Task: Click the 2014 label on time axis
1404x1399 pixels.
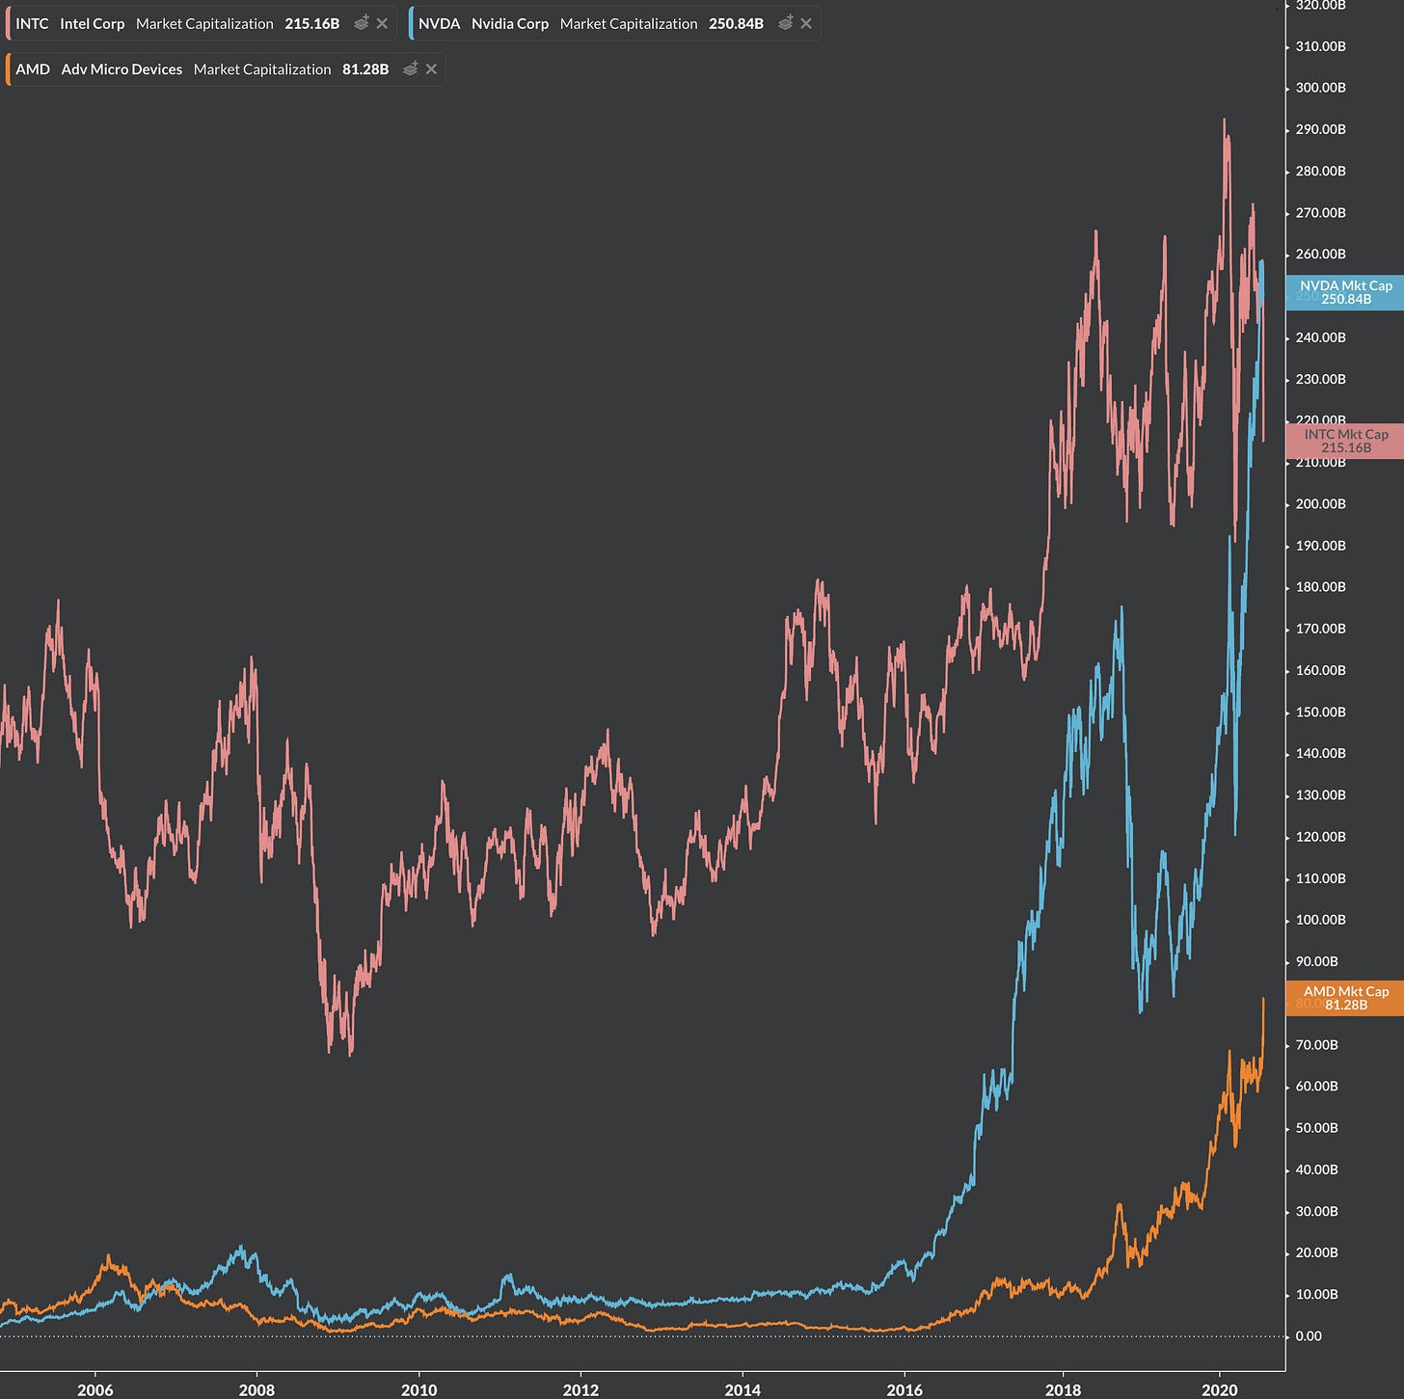Action: [x=742, y=1389]
